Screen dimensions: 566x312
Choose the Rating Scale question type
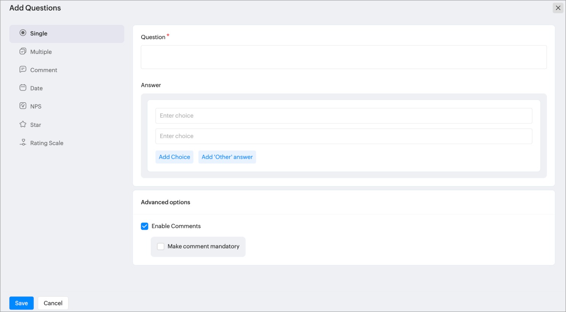[x=47, y=143]
